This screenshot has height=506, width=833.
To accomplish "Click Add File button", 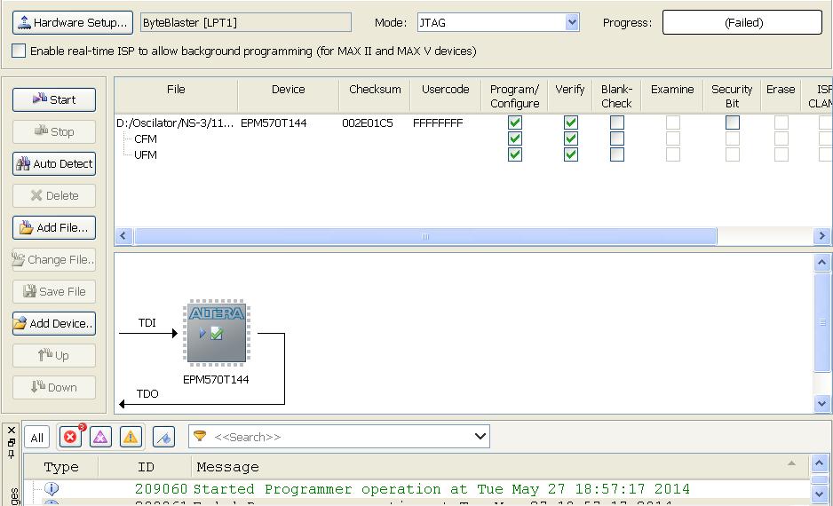I will click(x=54, y=228).
